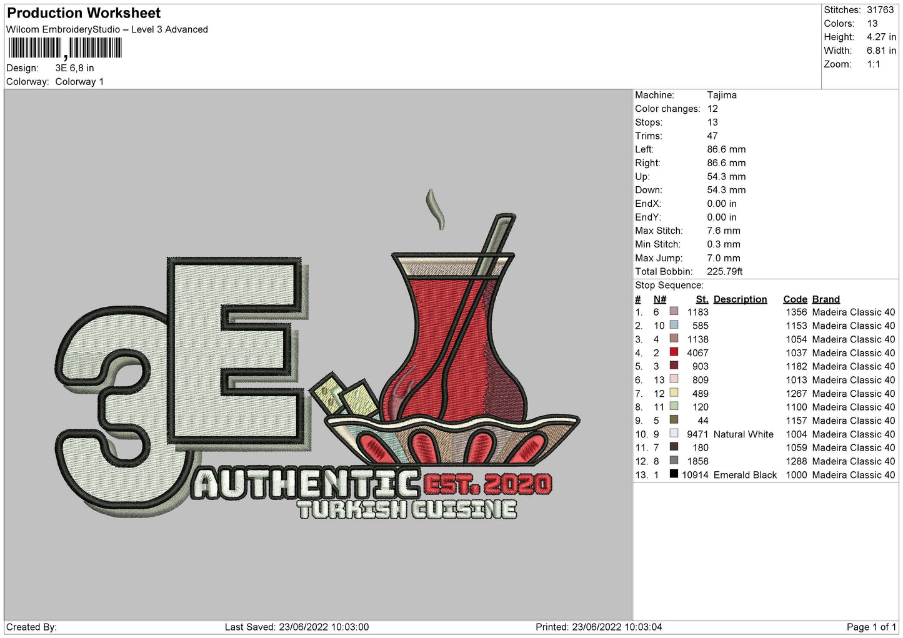This screenshot has width=903, height=638.
Task: Click the Min Stitch value '0.3 mm'
Action: point(724,244)
